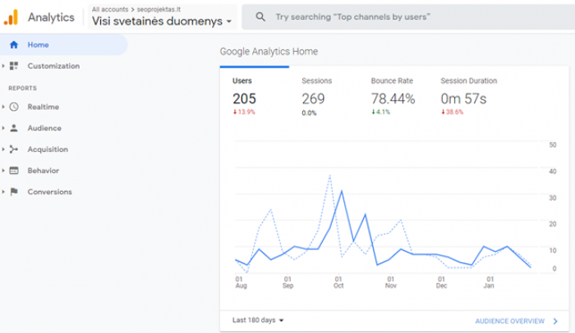Screen dimensions: 575x333
Task: Open the Acquisition menu label
Action: click(48, 149)
